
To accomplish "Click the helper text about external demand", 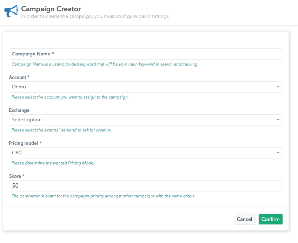I will coord(61,130).
